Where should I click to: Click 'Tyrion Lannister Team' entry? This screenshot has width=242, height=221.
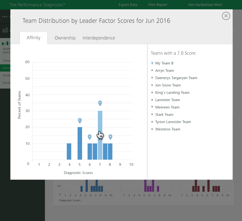pyautogui.click(x=173, y=122)
